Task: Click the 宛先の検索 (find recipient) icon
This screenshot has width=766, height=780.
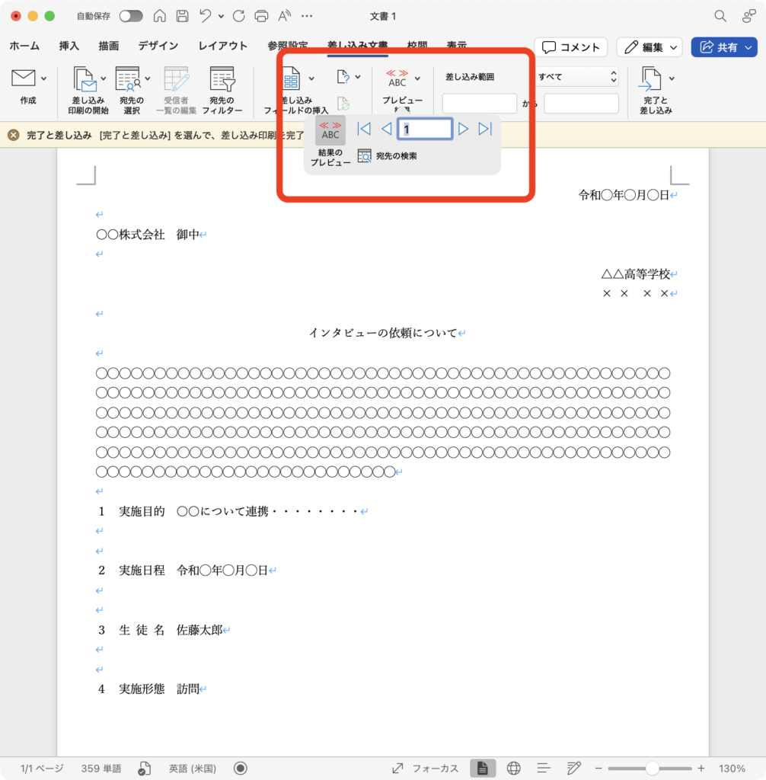Action: coord(365,156)
